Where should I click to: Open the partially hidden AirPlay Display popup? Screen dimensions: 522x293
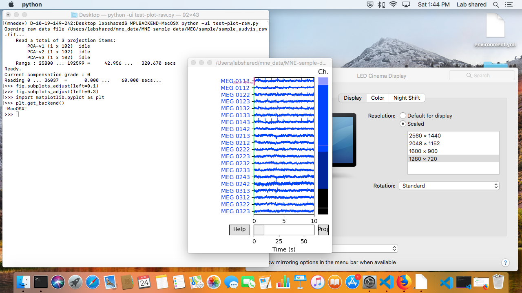365,248
